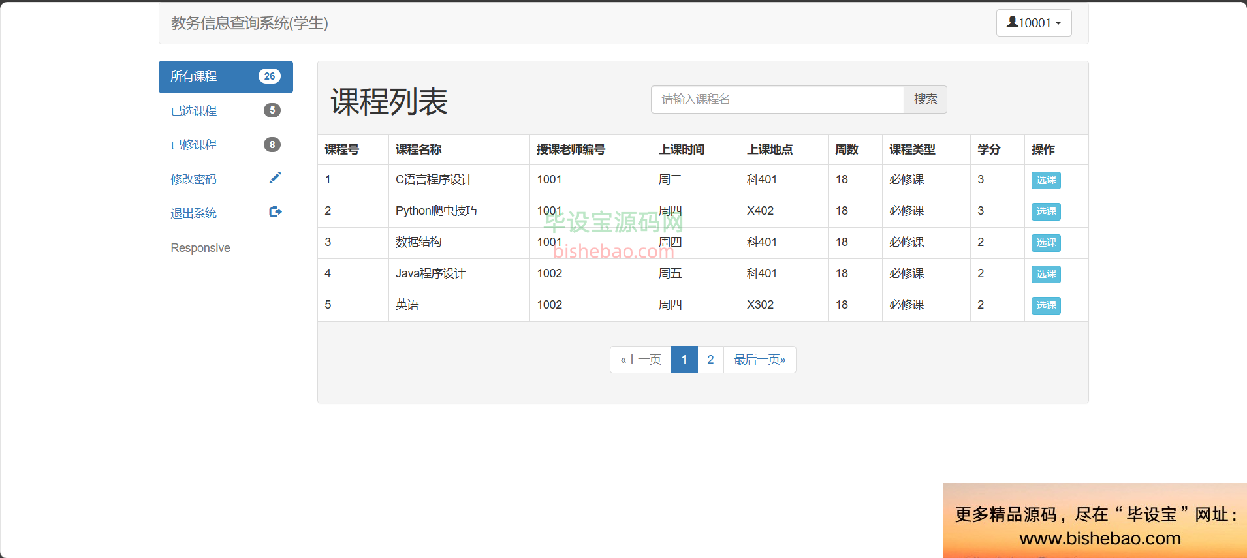Viewport: 1247px width, 558px height.
Task: Click 选课 for Java程序设计
Action: (1046, 274)
